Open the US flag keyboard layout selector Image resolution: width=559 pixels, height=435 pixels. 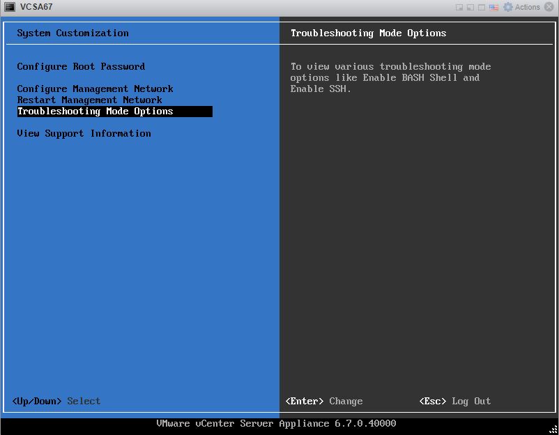point(493,7)
